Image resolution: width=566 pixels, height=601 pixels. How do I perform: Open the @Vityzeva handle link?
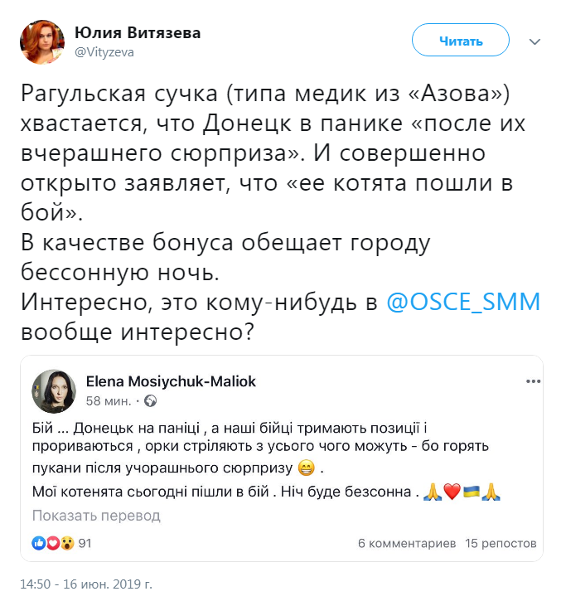(104, 51)
